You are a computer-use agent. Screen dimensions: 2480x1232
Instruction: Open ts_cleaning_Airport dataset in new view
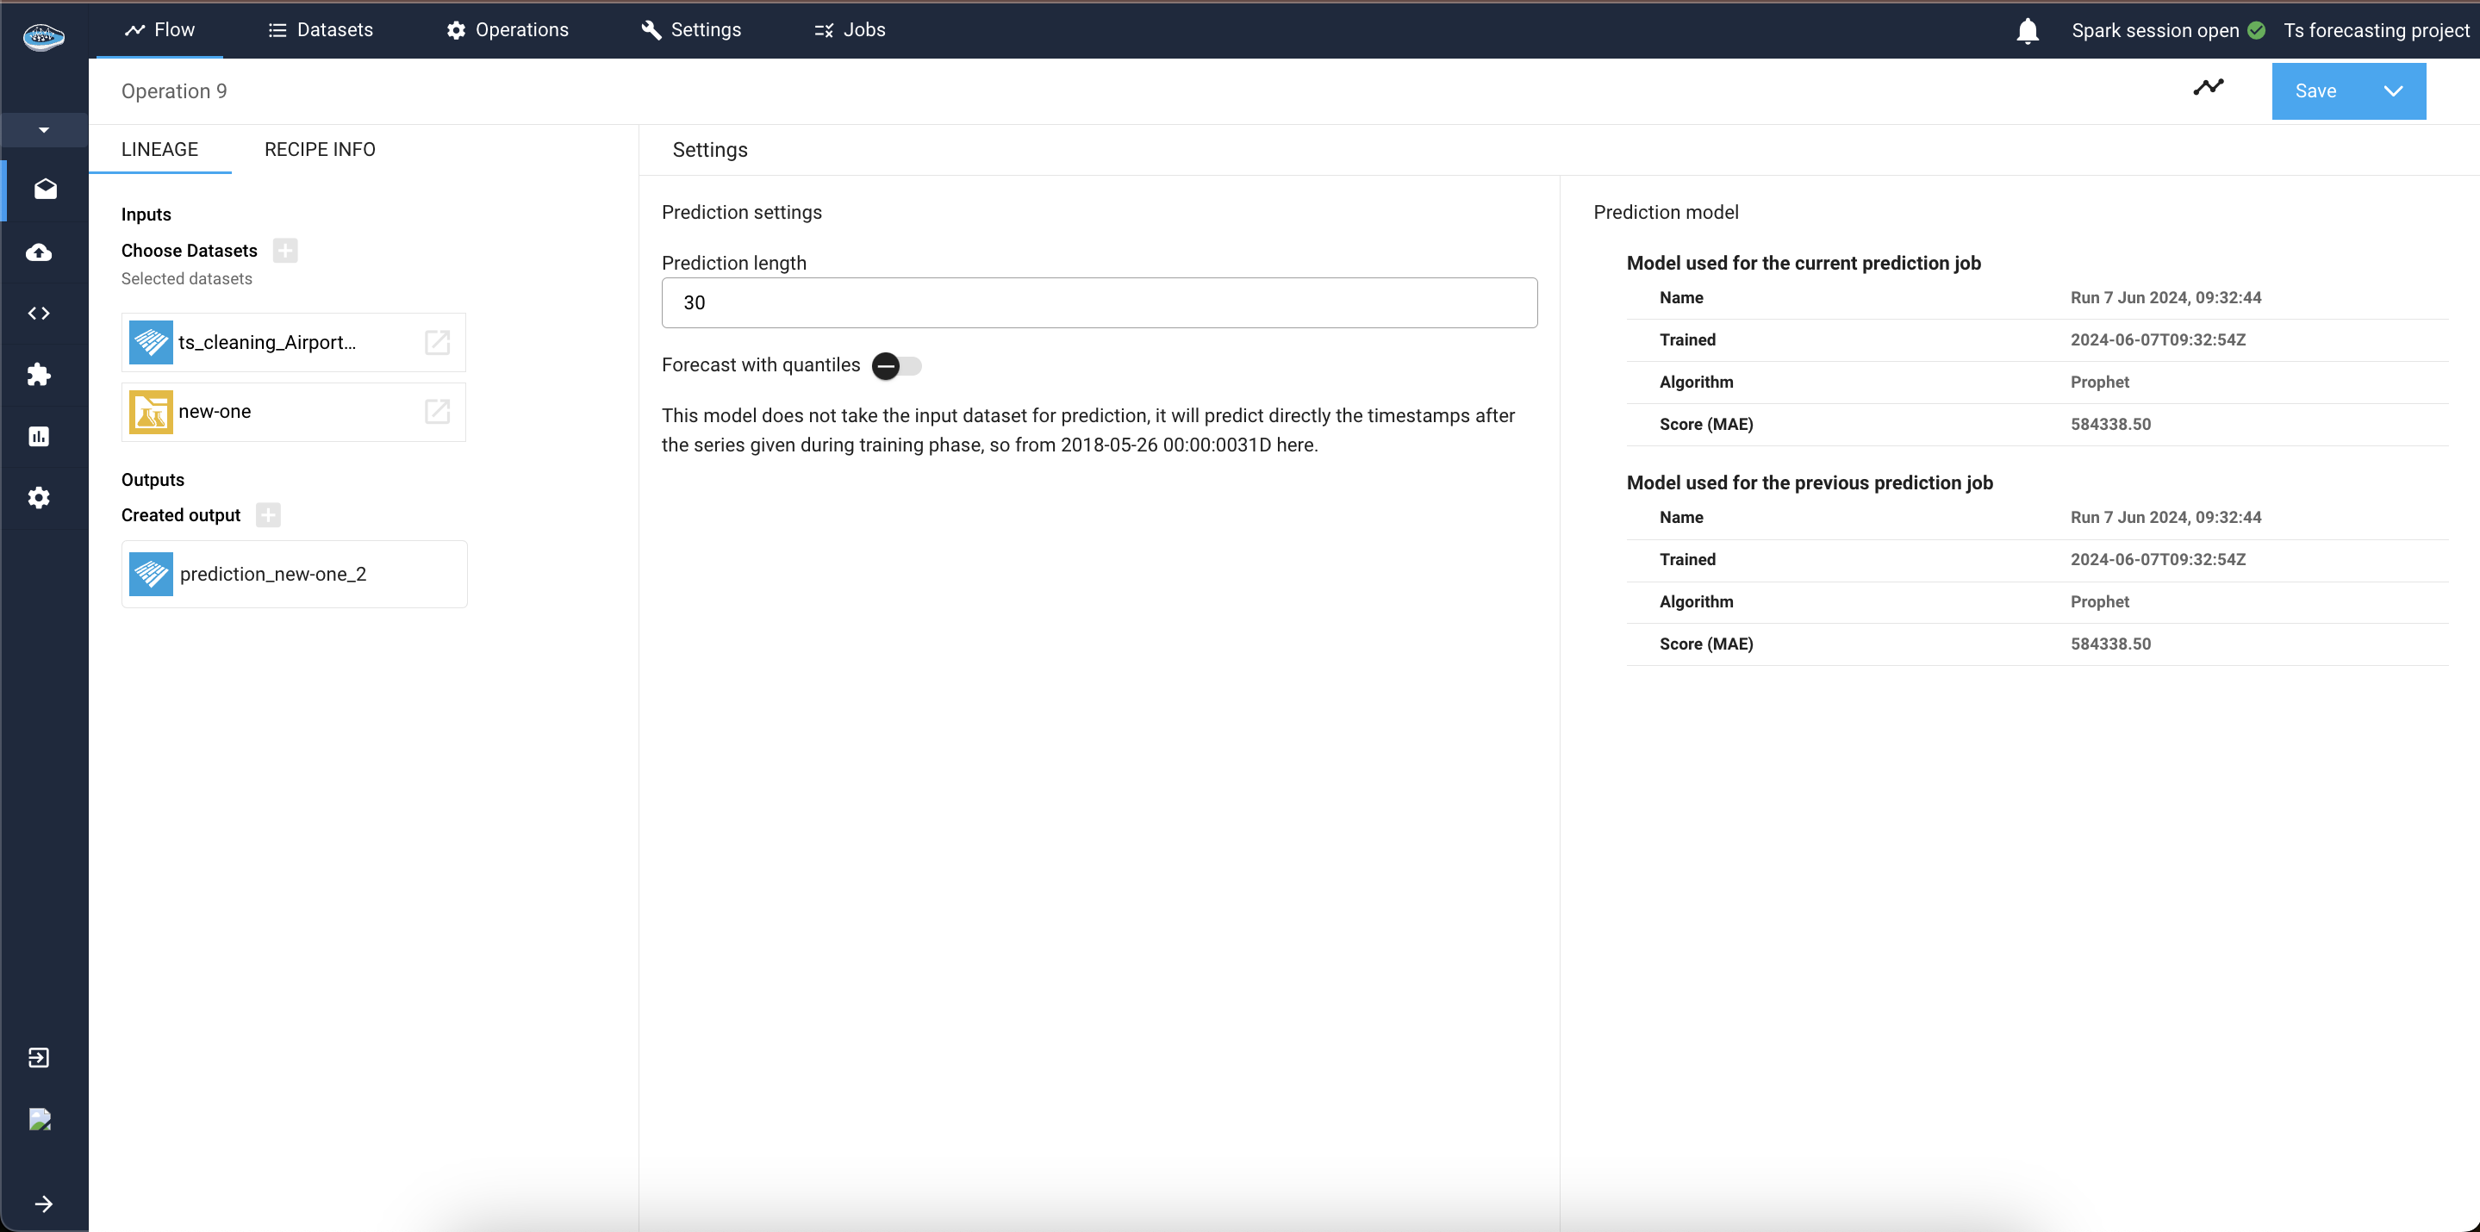[437, 342]
